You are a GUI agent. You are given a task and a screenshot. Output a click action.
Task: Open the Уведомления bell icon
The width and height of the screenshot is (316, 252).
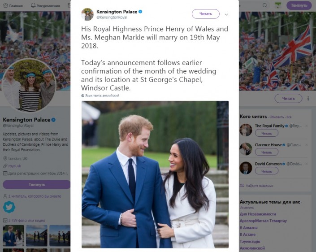34,6
